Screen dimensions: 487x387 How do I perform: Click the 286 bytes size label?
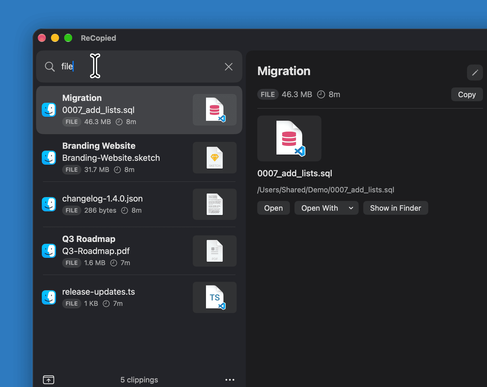[x=100, y=210]
